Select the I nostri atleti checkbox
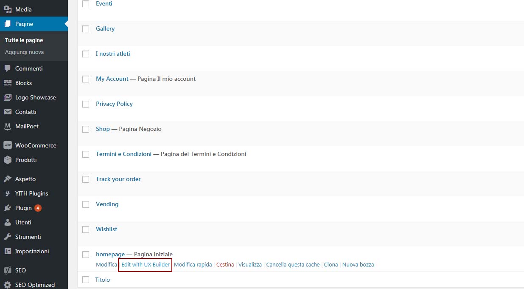The image size is (524, 289). pyautogui.click(x=86, y=54)
